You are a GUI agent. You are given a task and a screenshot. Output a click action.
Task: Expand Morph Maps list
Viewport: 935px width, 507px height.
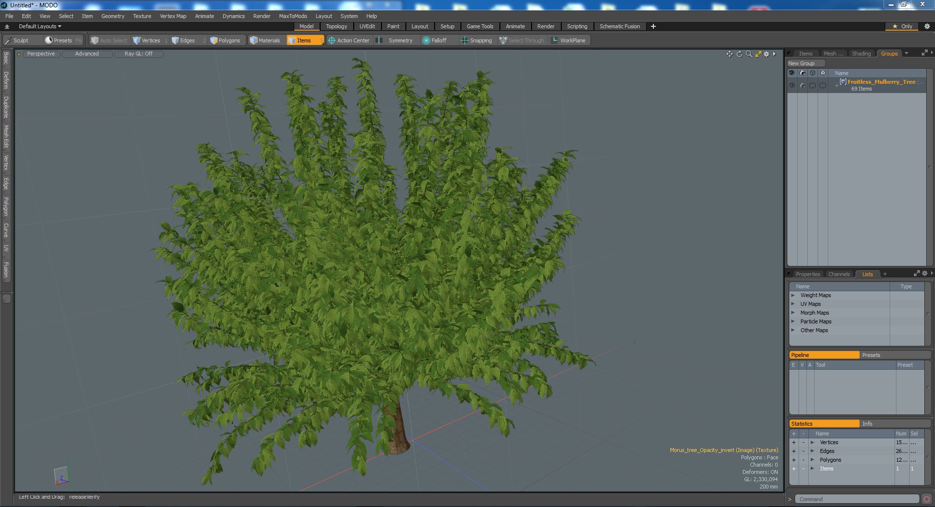pos(793,313)
